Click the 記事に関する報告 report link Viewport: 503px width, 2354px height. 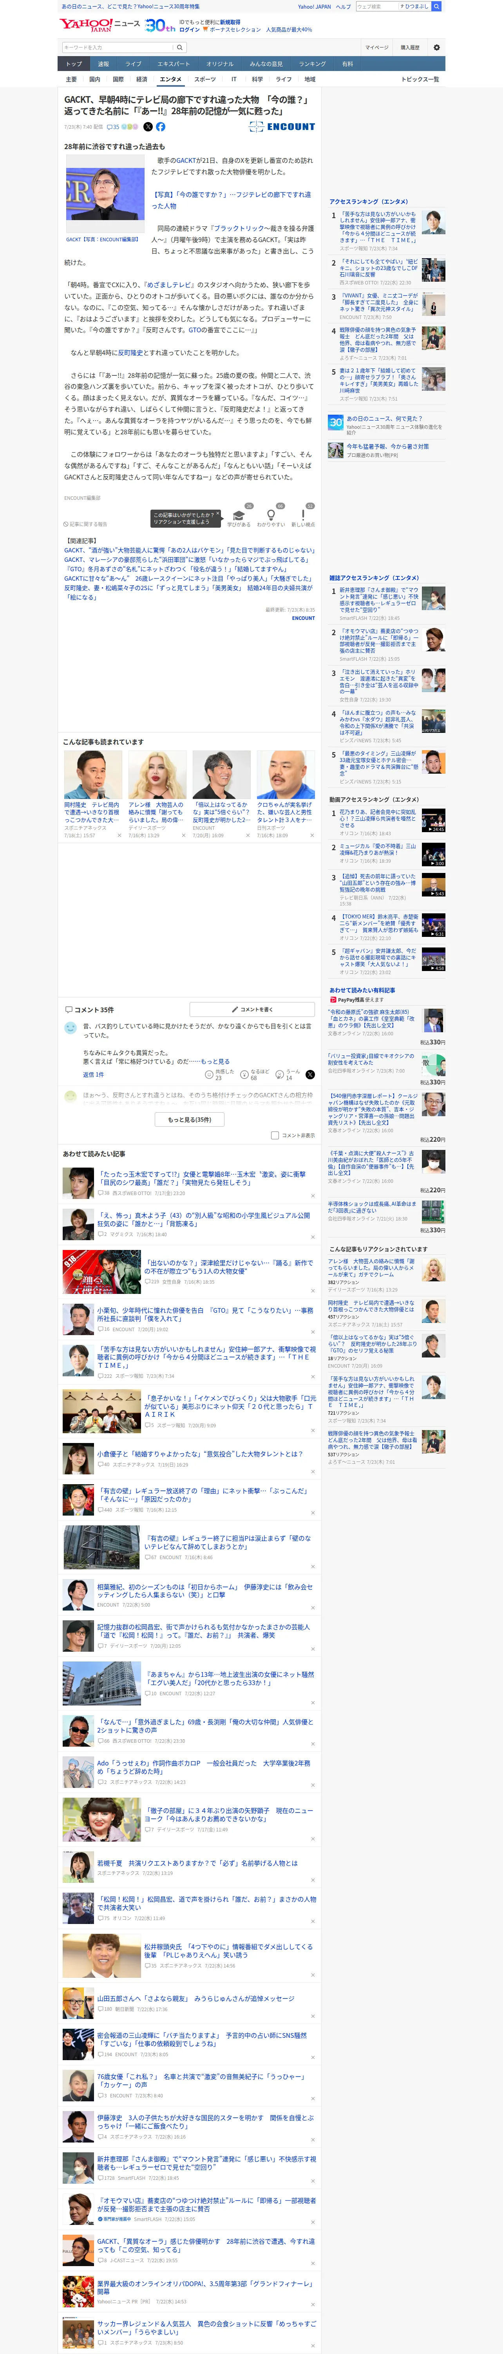point(86,525)
